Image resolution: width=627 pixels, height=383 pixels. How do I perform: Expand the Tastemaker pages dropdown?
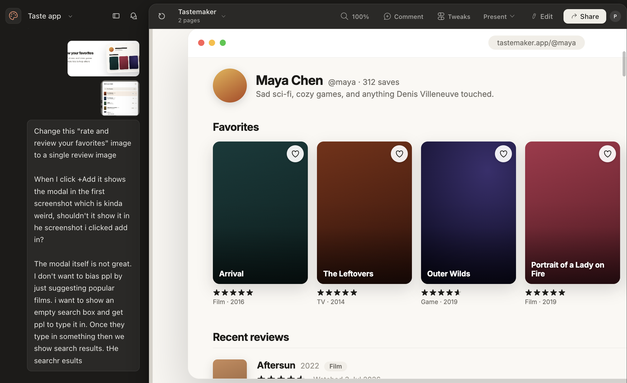224,16
